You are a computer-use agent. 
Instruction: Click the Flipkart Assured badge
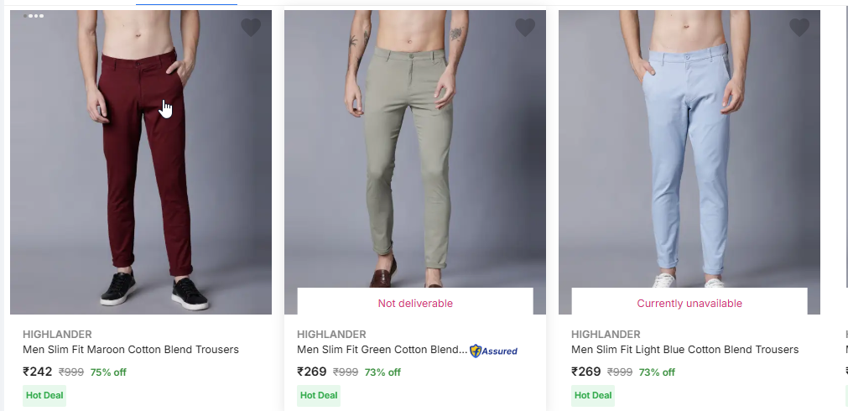point(494,351)
